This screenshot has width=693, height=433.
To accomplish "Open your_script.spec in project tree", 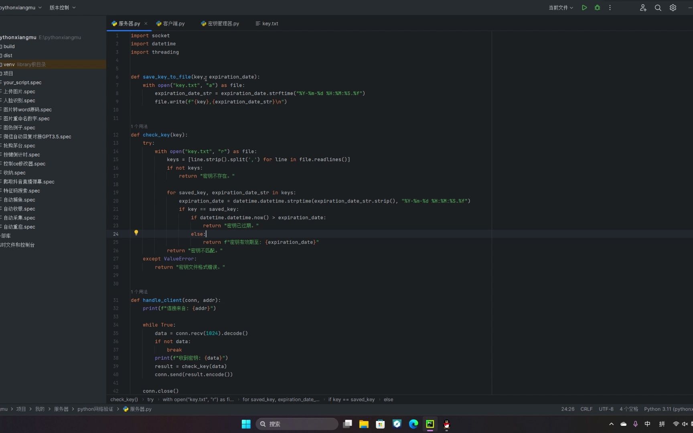I will 22,83.
